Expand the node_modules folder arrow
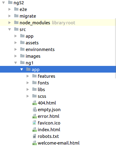 click(x=10, y=23)
